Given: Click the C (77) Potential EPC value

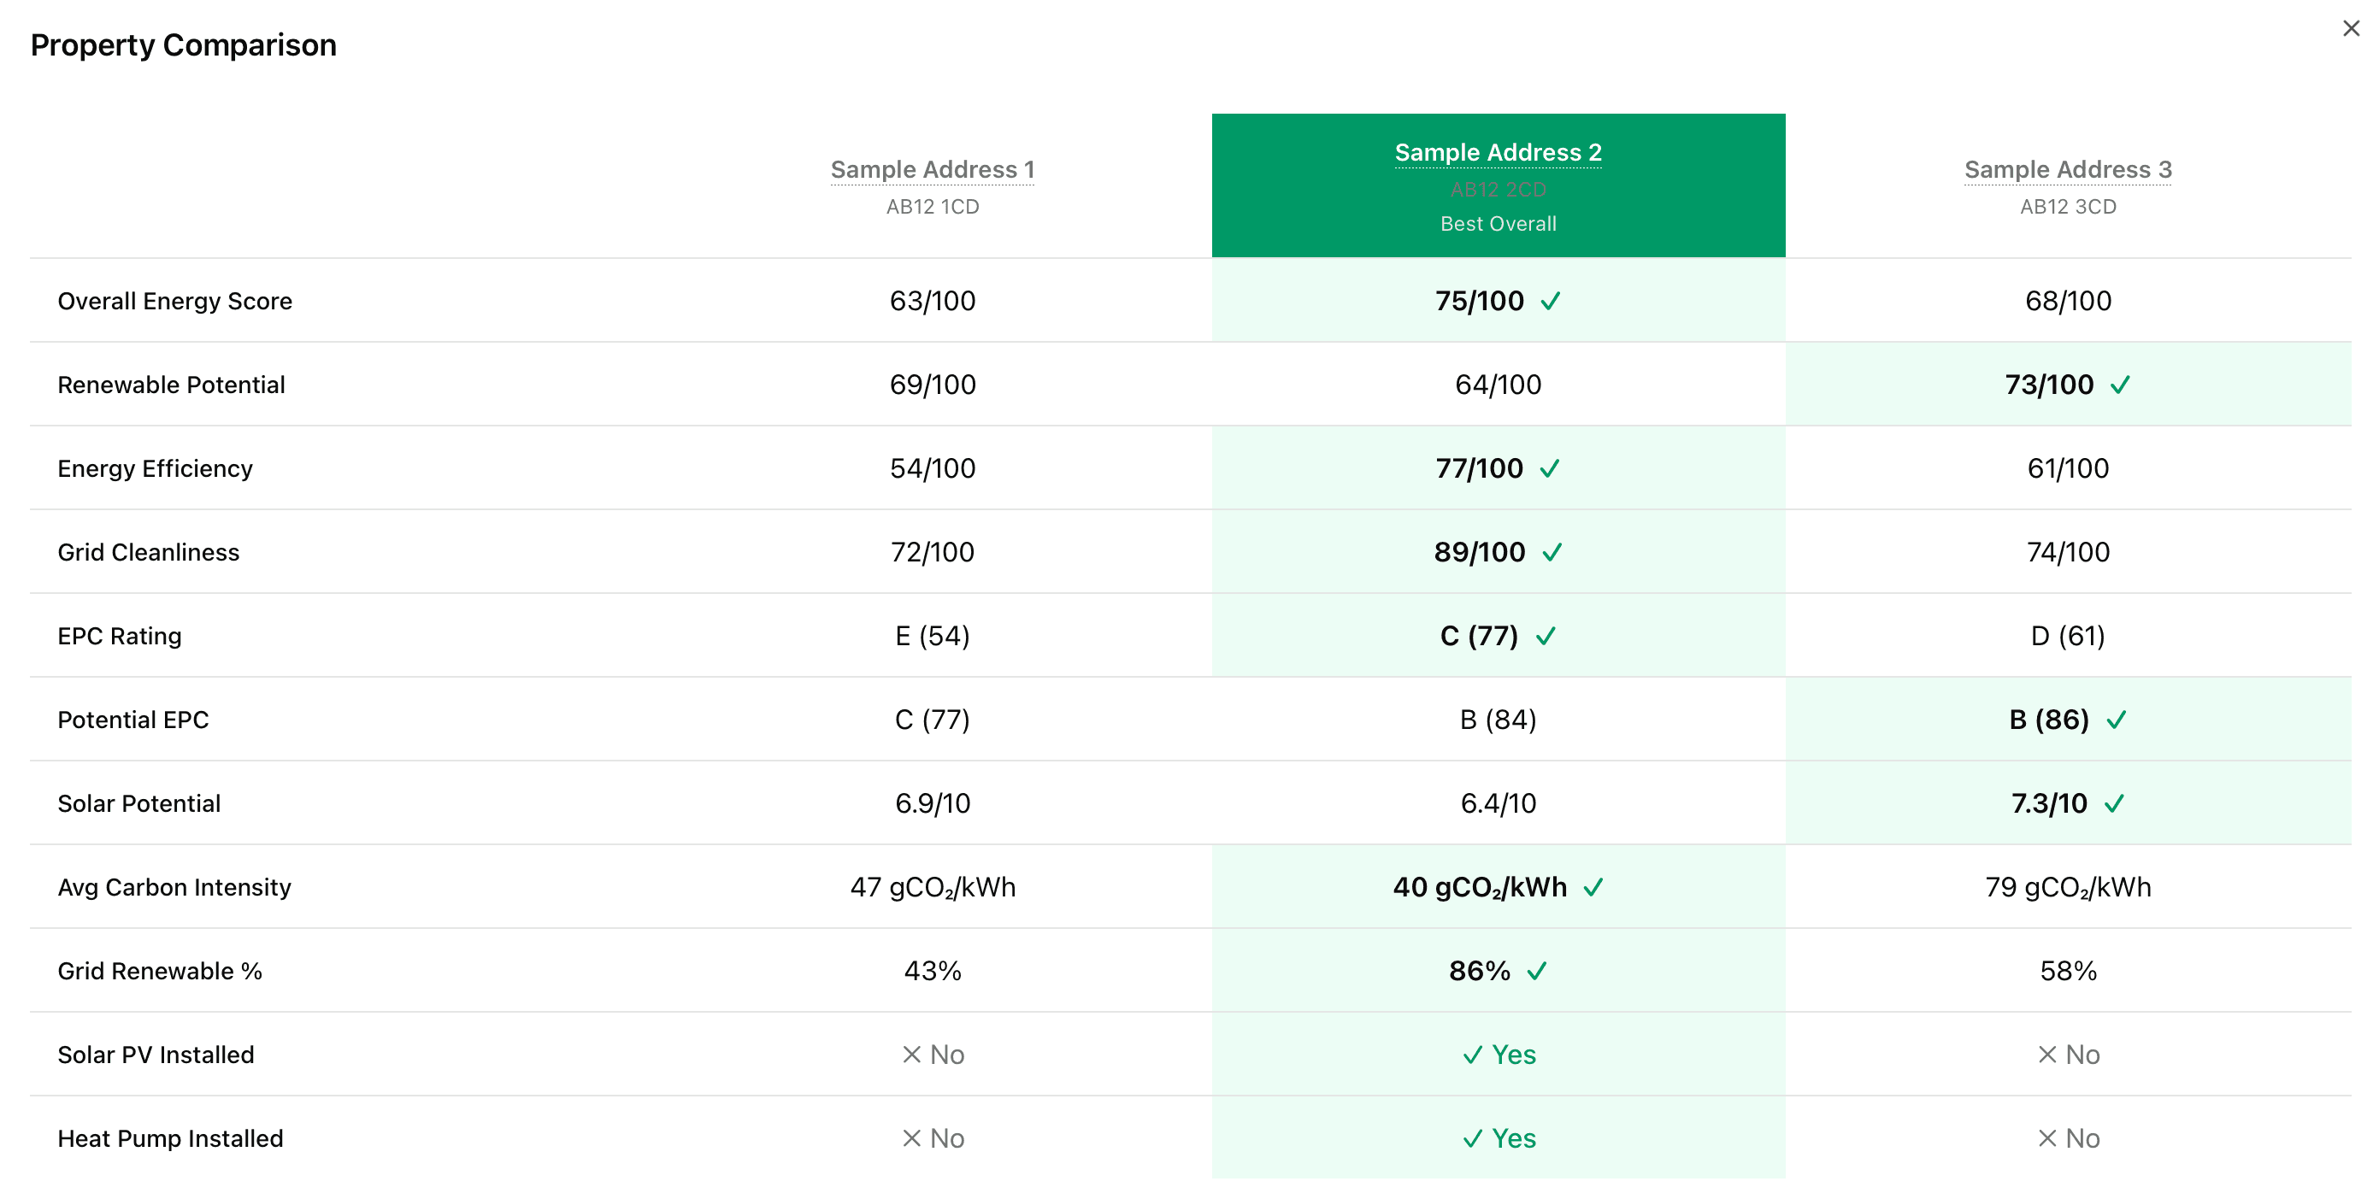Looking at the screenshot, I should point(932,720).
